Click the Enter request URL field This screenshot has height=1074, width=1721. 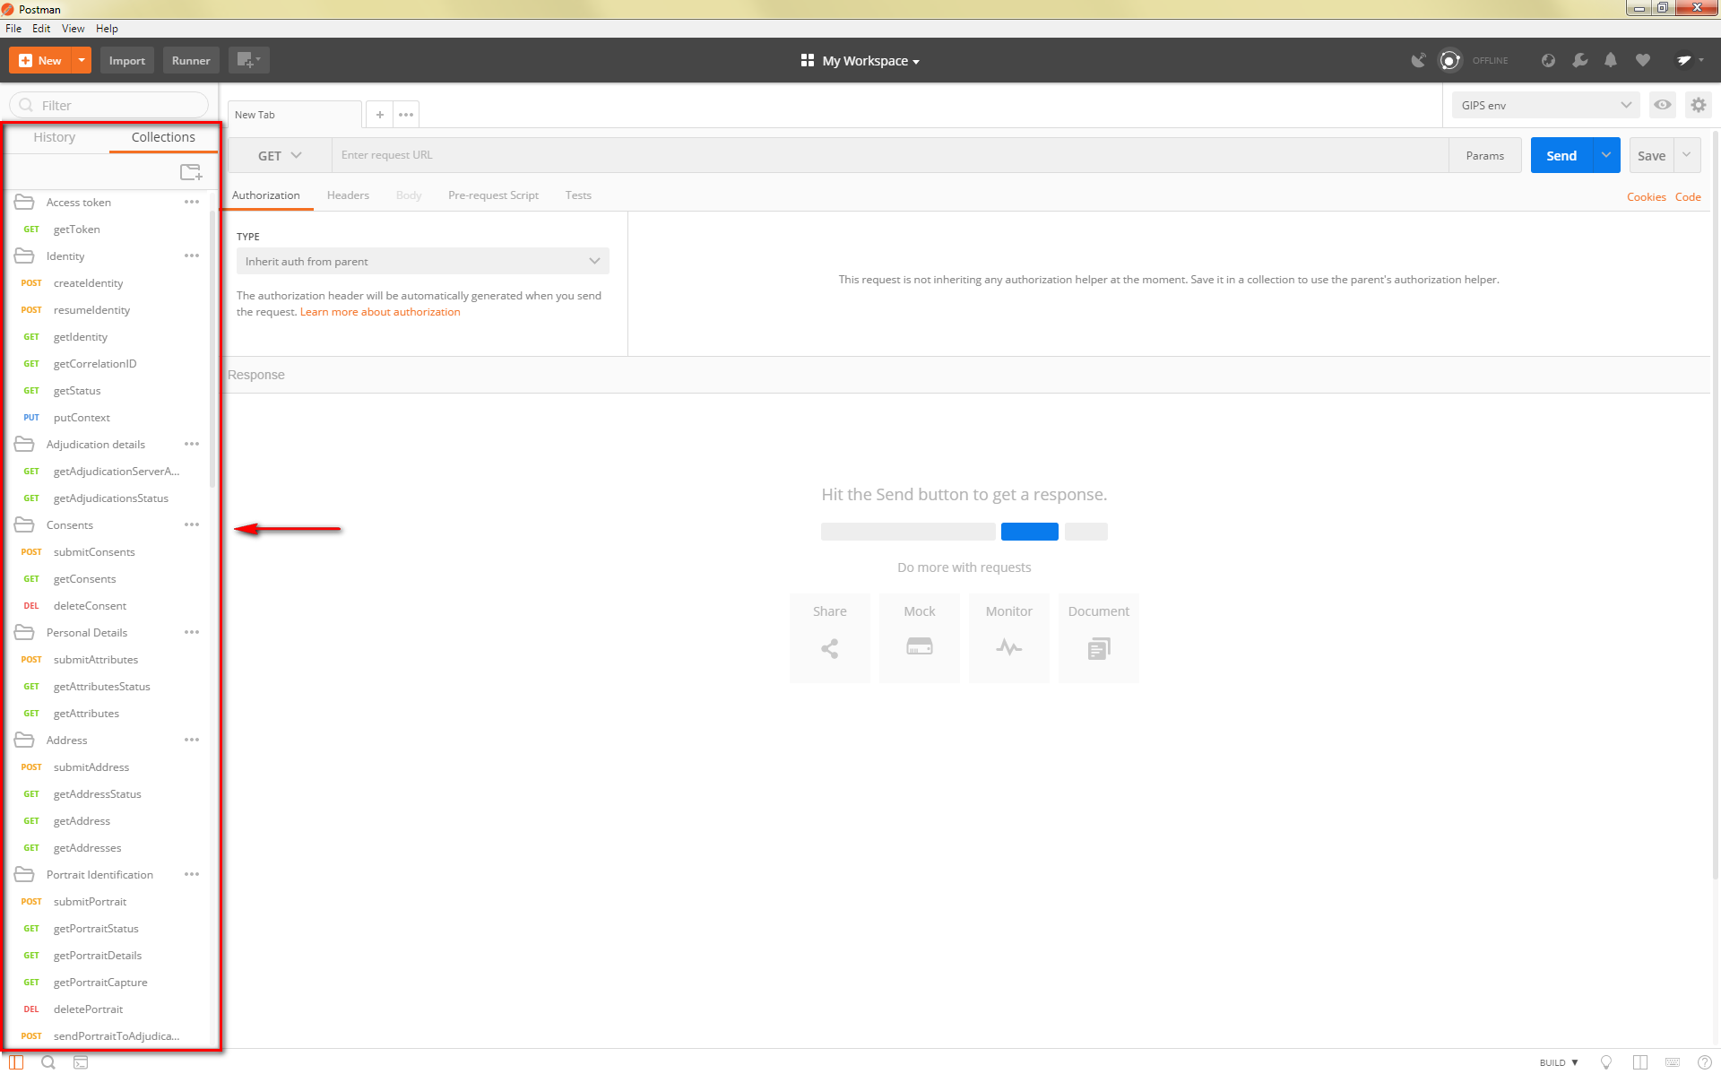[x=890, y=155]
